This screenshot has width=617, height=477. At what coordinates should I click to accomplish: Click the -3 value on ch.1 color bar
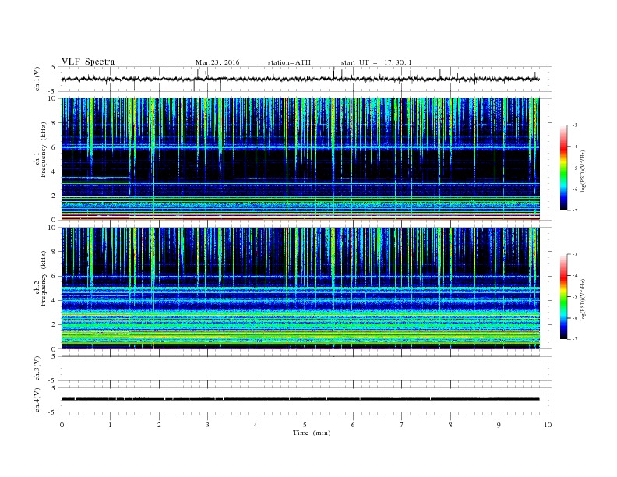[574, 125]
